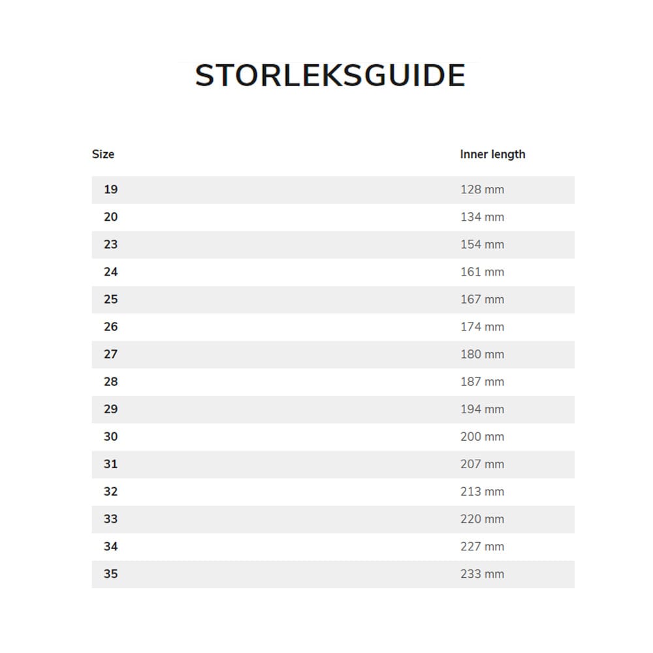Select the Inner length column header
The height and width of the screenshot is (653, 653).
pyautogui.click(x=492, y=154)
